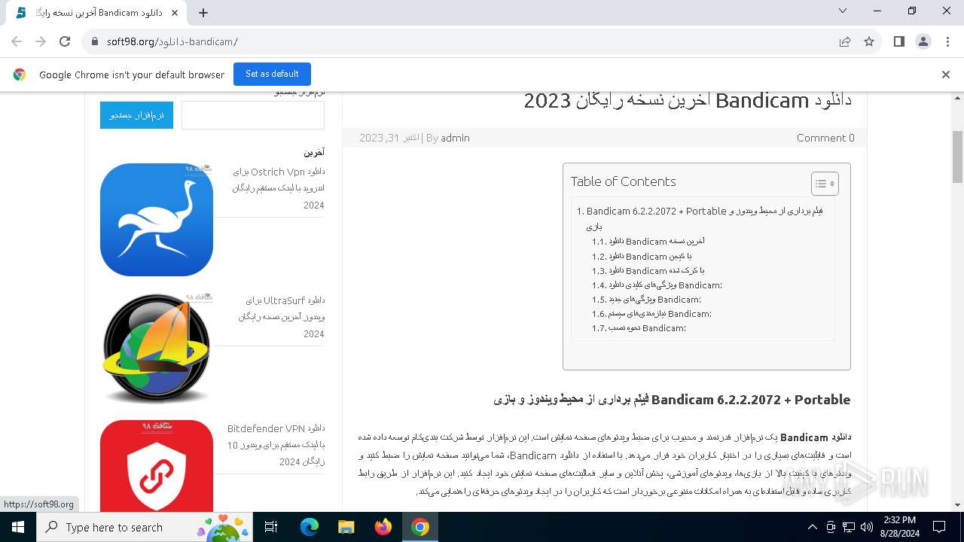The height and width of the screenshot is (542, 964).
Task: Launch Firefox from the taskbar
Action: click(x=383, y=527)
